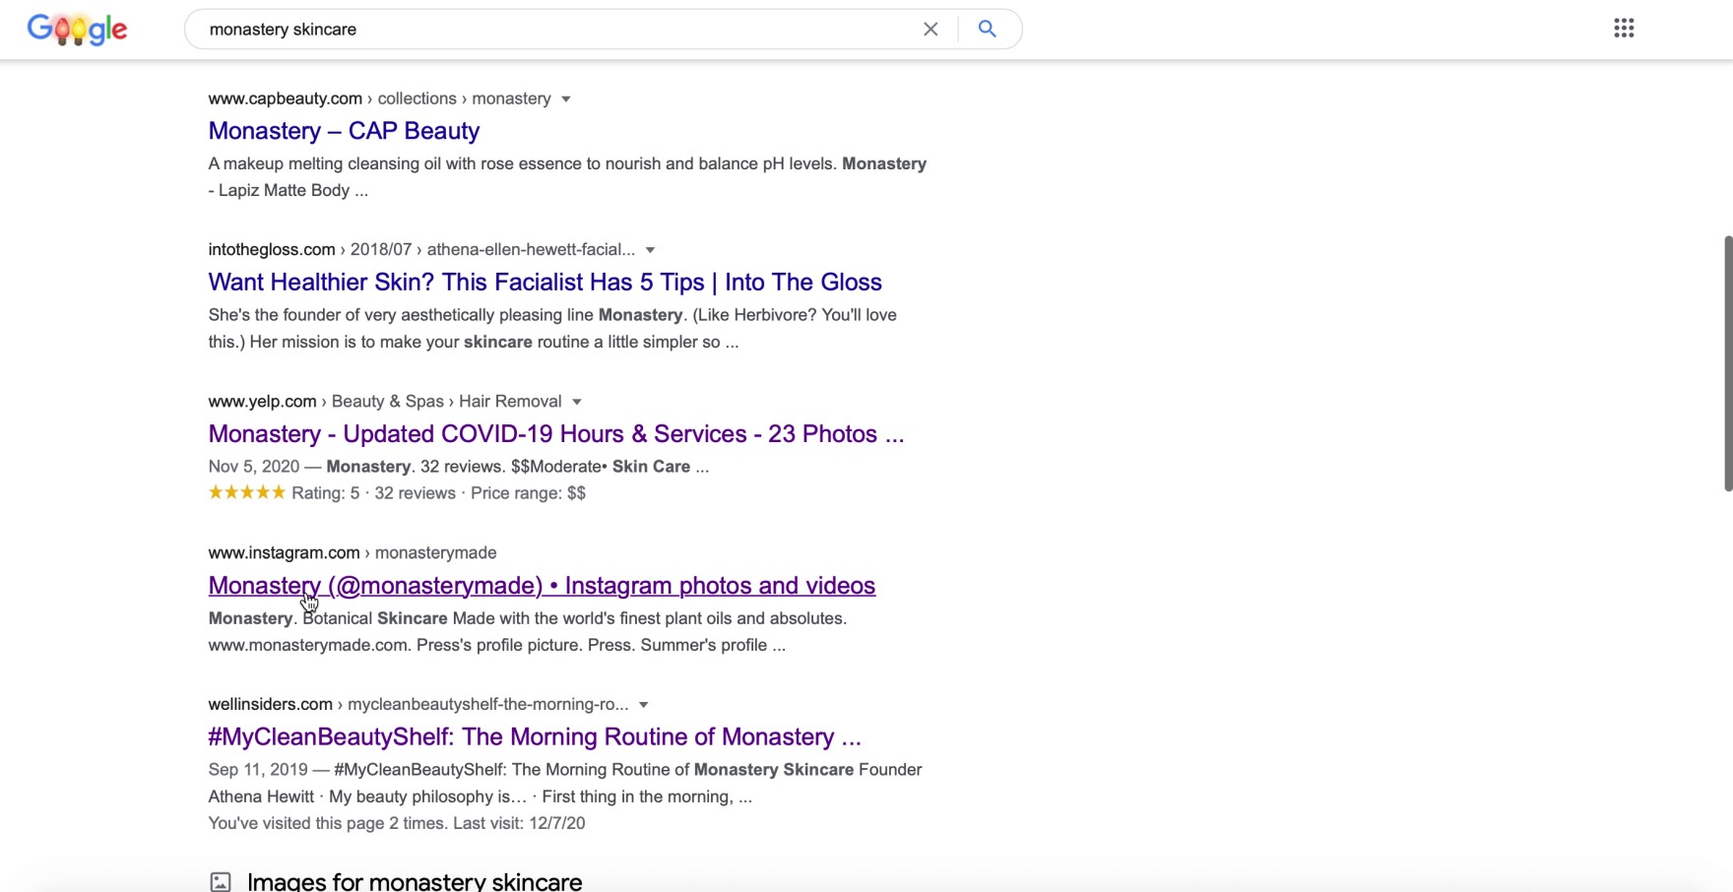Image resolution: width=1733 pixels, height=892 pixels.
Task: Click the Images for monastery skincare heading
Action: 415,881
